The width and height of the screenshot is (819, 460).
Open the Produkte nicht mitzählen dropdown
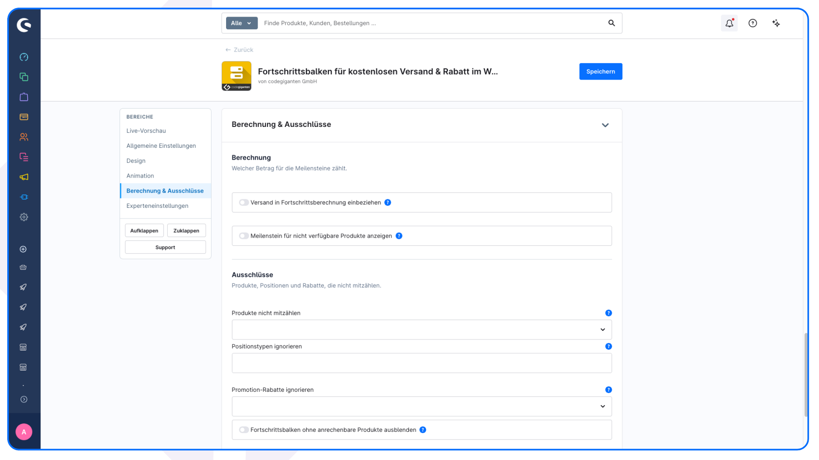click(x=421, y=330)
